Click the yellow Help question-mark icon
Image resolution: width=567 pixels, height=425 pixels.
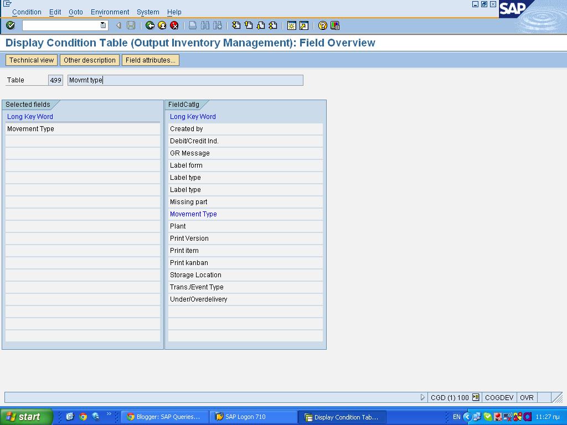pos(323,25)
